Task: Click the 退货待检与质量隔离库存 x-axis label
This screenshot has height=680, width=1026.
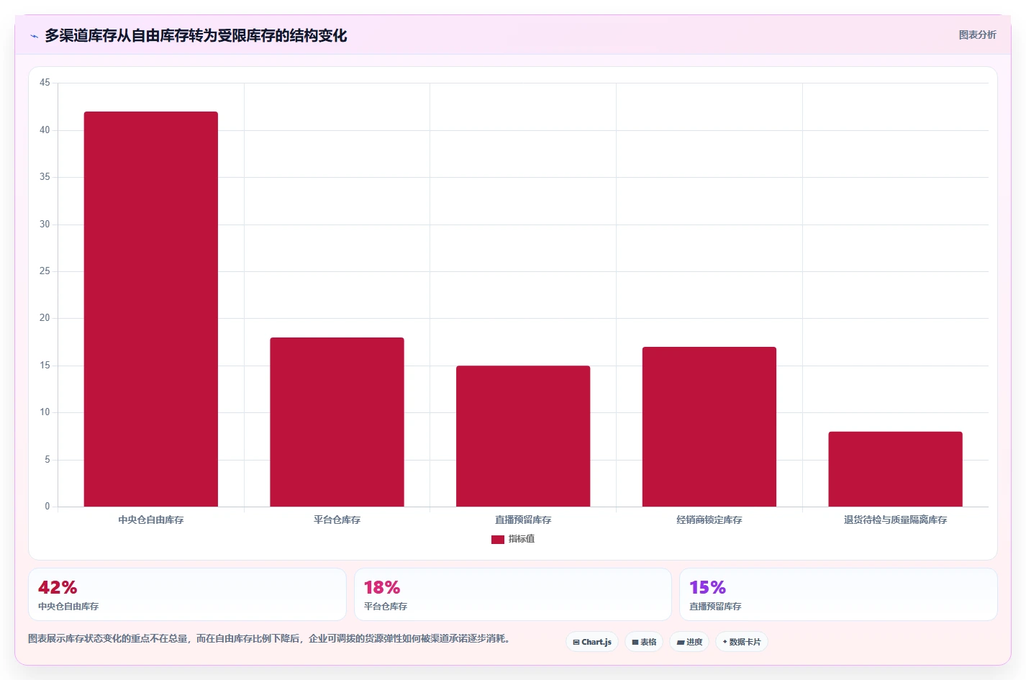Action: (895, 520)
